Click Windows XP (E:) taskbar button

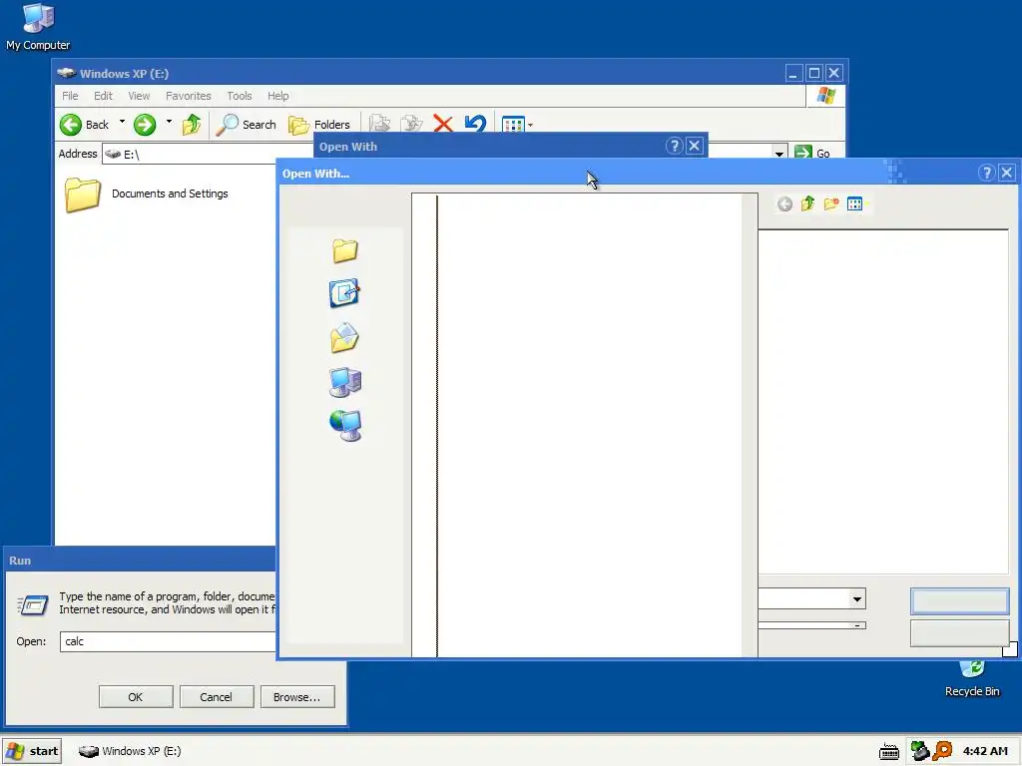[x=130, y=751]
